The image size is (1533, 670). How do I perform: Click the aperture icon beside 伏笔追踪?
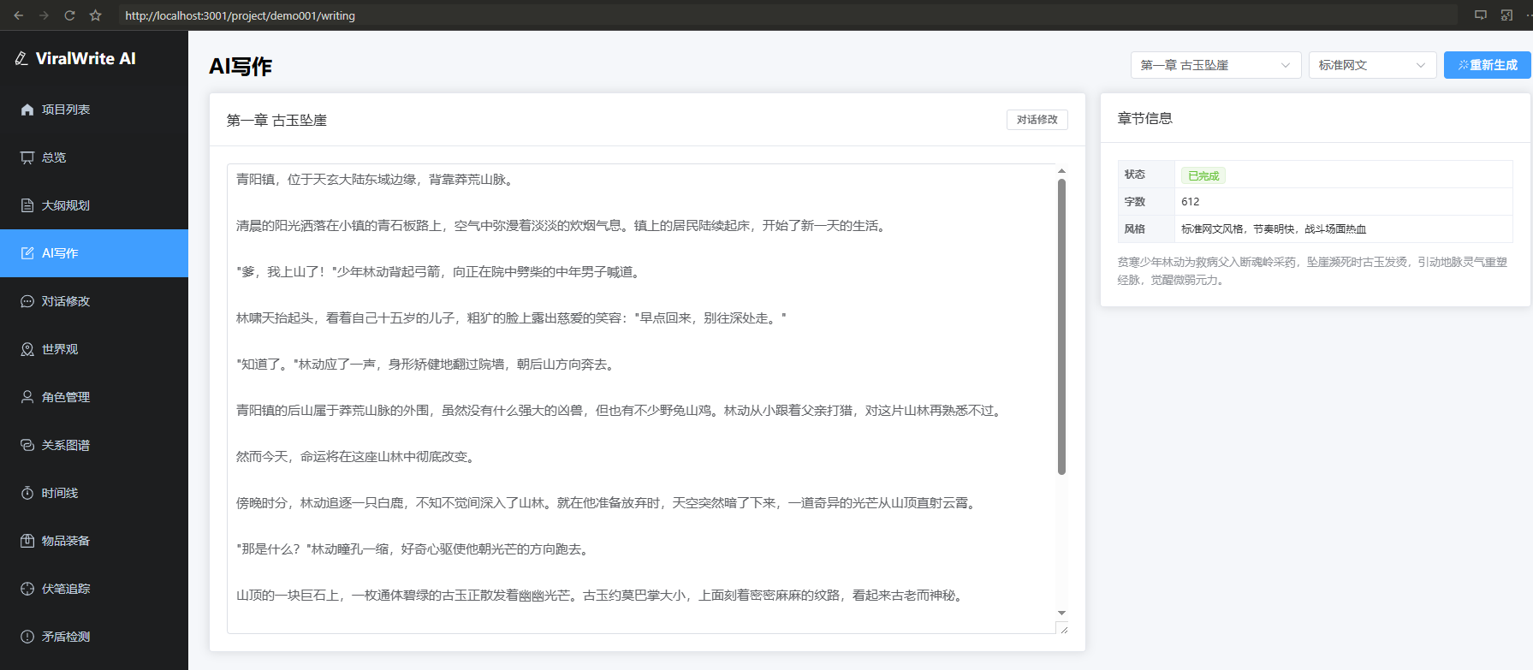point(27,589)
